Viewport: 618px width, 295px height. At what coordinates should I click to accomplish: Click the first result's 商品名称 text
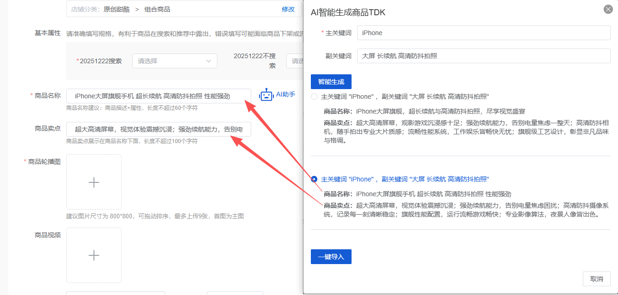pyautogui.click(x=425, y=111)
